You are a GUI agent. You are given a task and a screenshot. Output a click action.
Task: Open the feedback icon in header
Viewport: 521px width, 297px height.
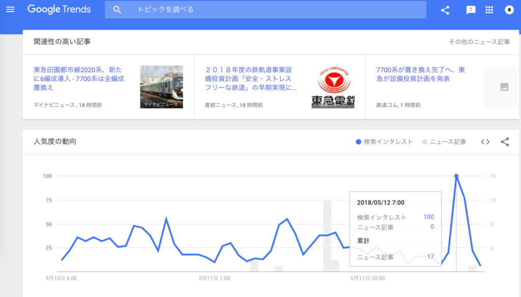point(471,10)
